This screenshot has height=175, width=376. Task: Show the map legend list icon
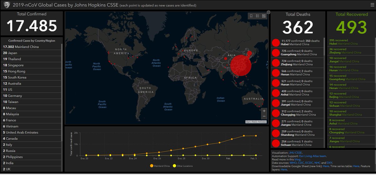tap(258, 16)
